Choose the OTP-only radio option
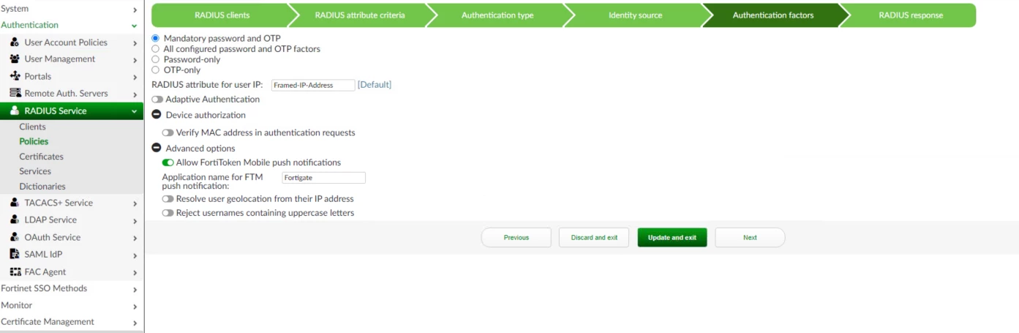Viewport: 1019px width, 333px height. point(155,70)
